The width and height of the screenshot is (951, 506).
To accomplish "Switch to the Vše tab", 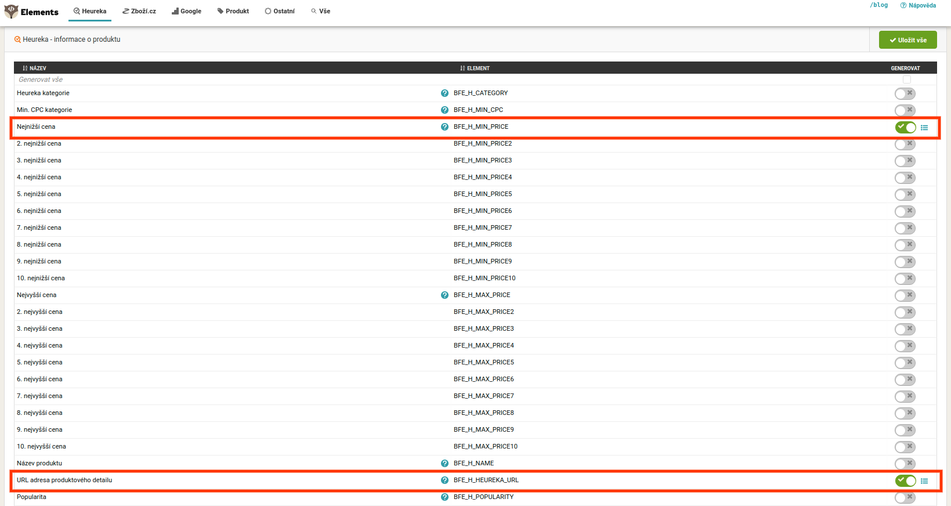I will 320,11.
